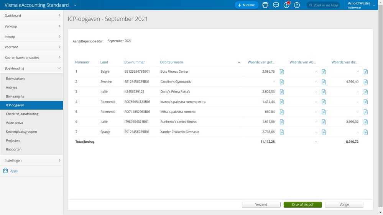Screen dimensions: 383x215
Task: Collapse the Boekhouding sidebar section
Action: [31, 68]
